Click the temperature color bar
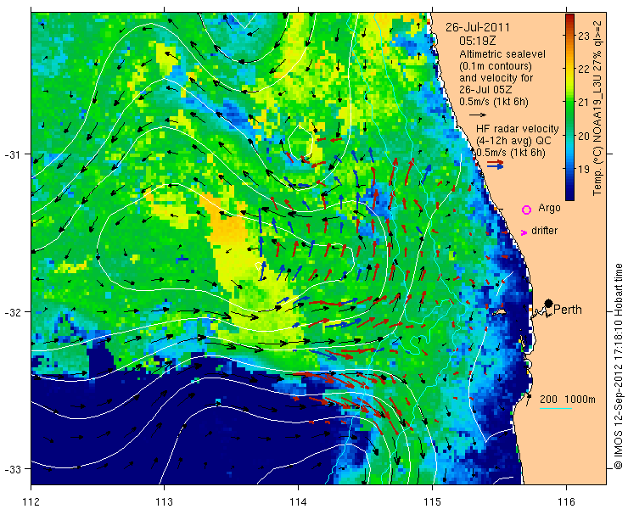Image resolution: width=628 pixels, height=509 pixels. coord(569,107)
